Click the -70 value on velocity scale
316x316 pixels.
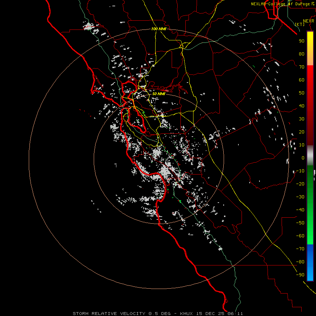point(300,249)
